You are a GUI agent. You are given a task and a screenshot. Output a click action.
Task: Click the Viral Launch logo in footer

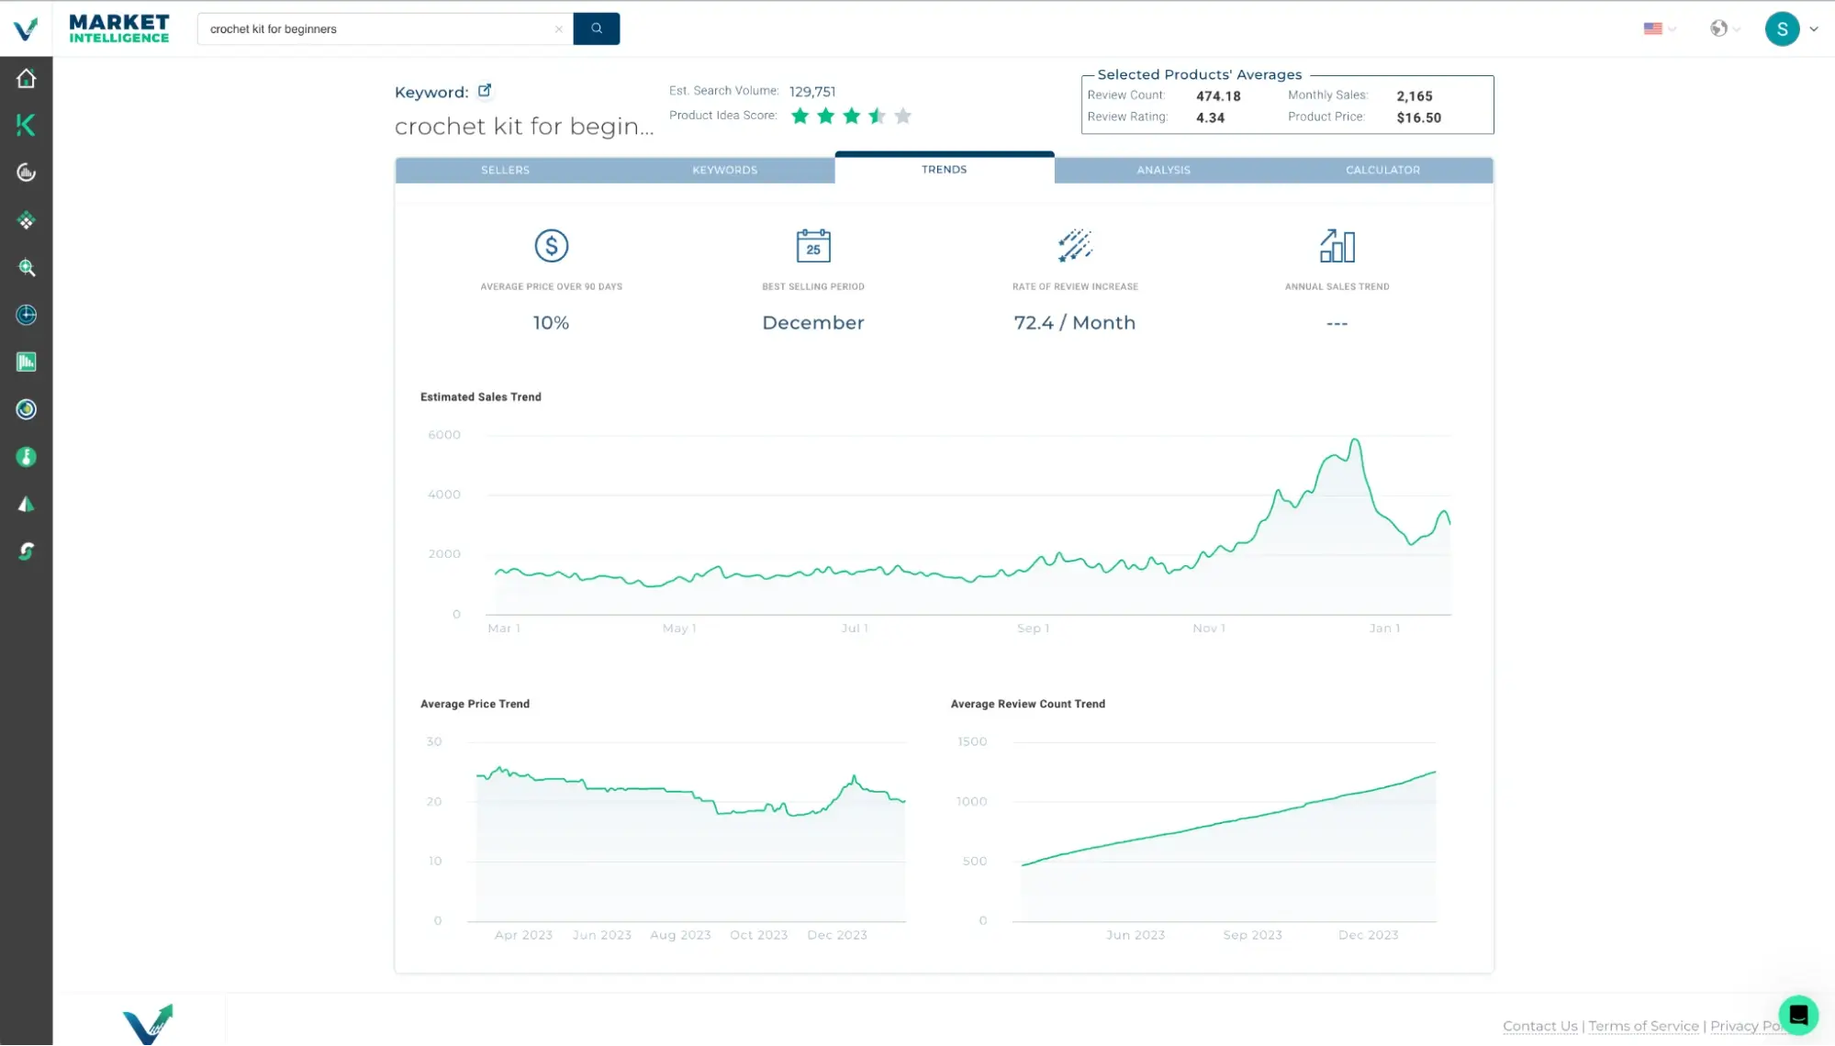pyautogui.click(x=148, y=1024)
